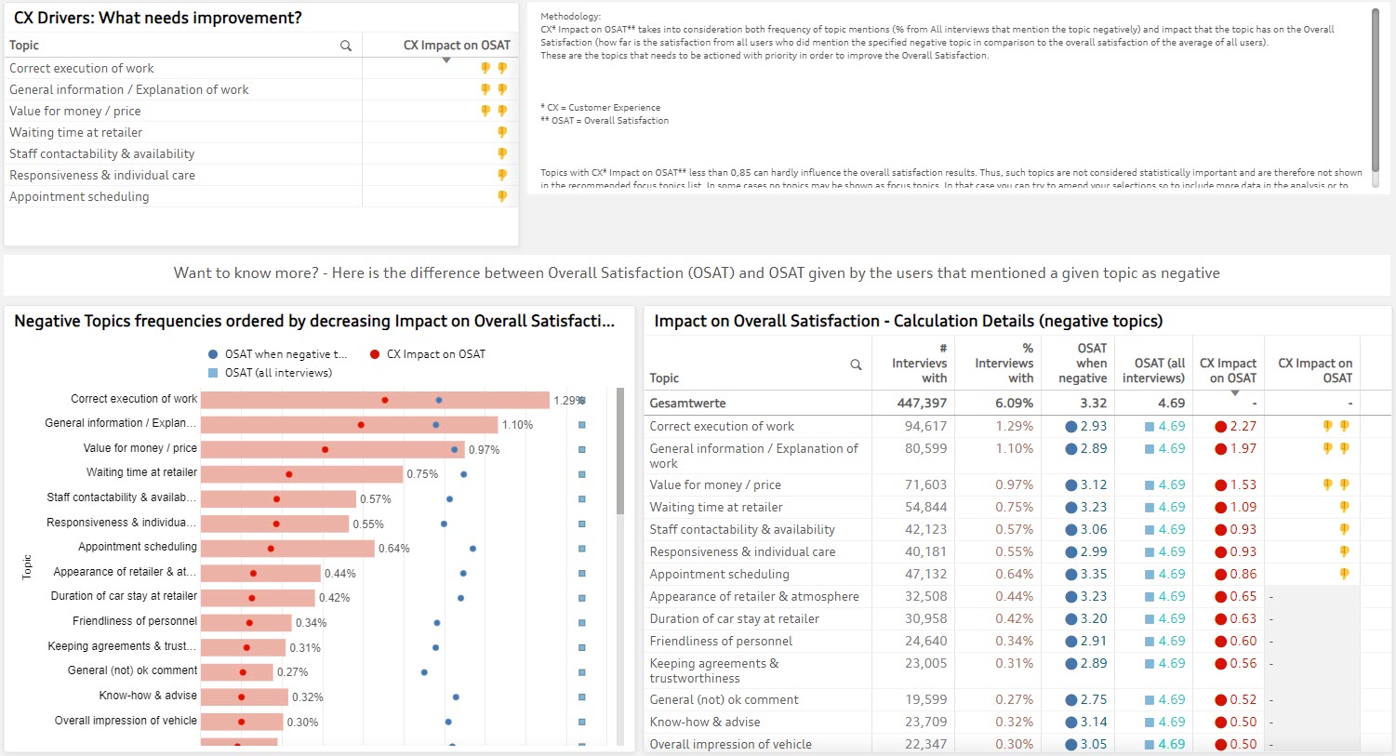The height and width of the screenshot is (756, 1396).
Task: Select 'OSAT when negative' column header
Action: point(1084,364)
